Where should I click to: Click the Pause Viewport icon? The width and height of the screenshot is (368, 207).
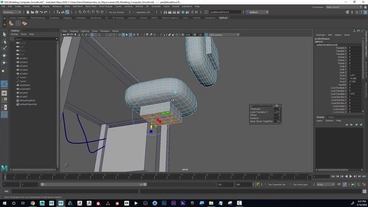pyautogui.click(x=196, y=12)
